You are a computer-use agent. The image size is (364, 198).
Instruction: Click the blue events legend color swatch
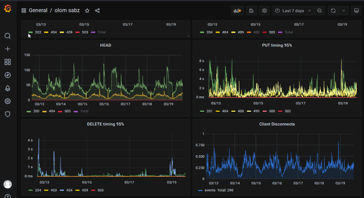point(200,190)
